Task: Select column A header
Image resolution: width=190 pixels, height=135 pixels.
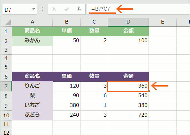Action: coord(32,22)
